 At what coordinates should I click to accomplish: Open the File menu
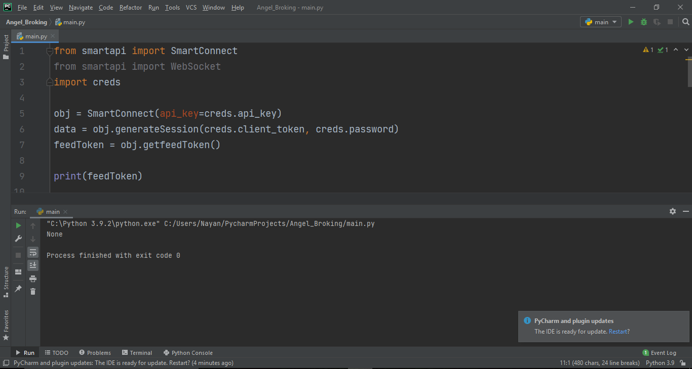coord(22,8)
